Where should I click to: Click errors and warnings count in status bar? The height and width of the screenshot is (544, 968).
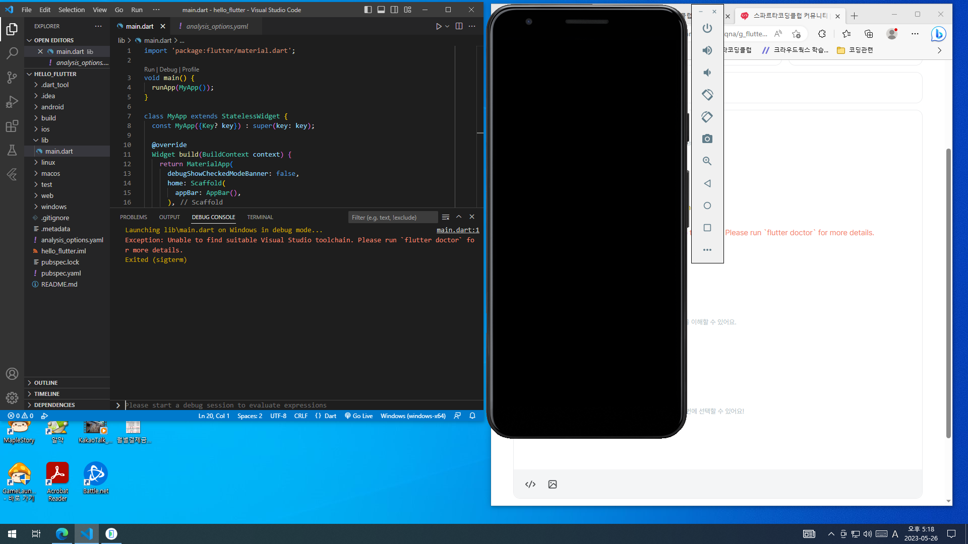[21, 416]
